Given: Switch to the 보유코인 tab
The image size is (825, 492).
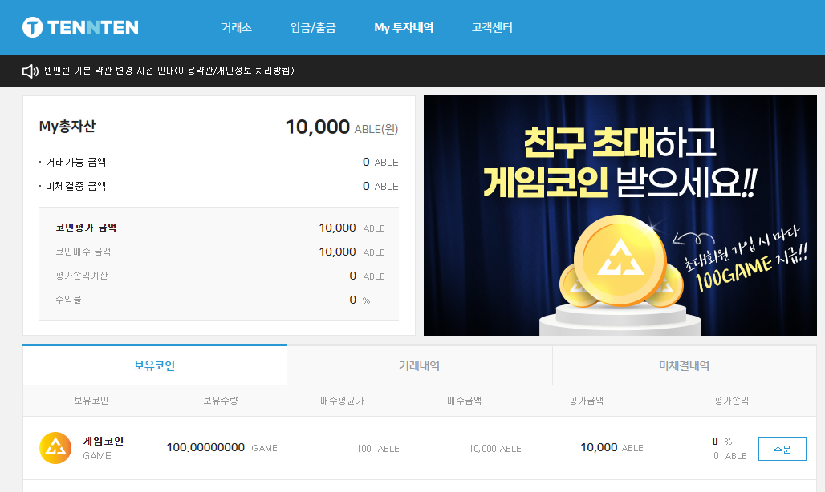Looking at the screenshot, I should point(155,365).
